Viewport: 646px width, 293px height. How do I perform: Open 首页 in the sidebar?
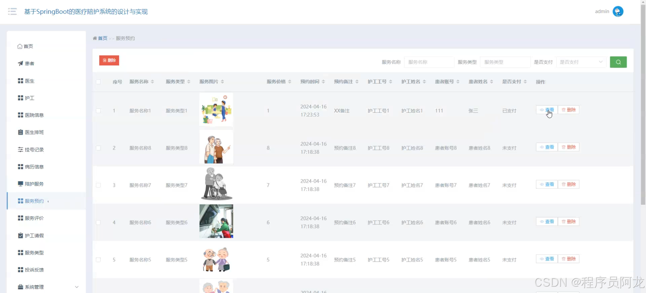tap(46, 46)
